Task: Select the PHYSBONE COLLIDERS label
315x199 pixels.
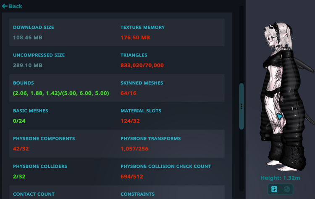Action: tap(40, 166)
